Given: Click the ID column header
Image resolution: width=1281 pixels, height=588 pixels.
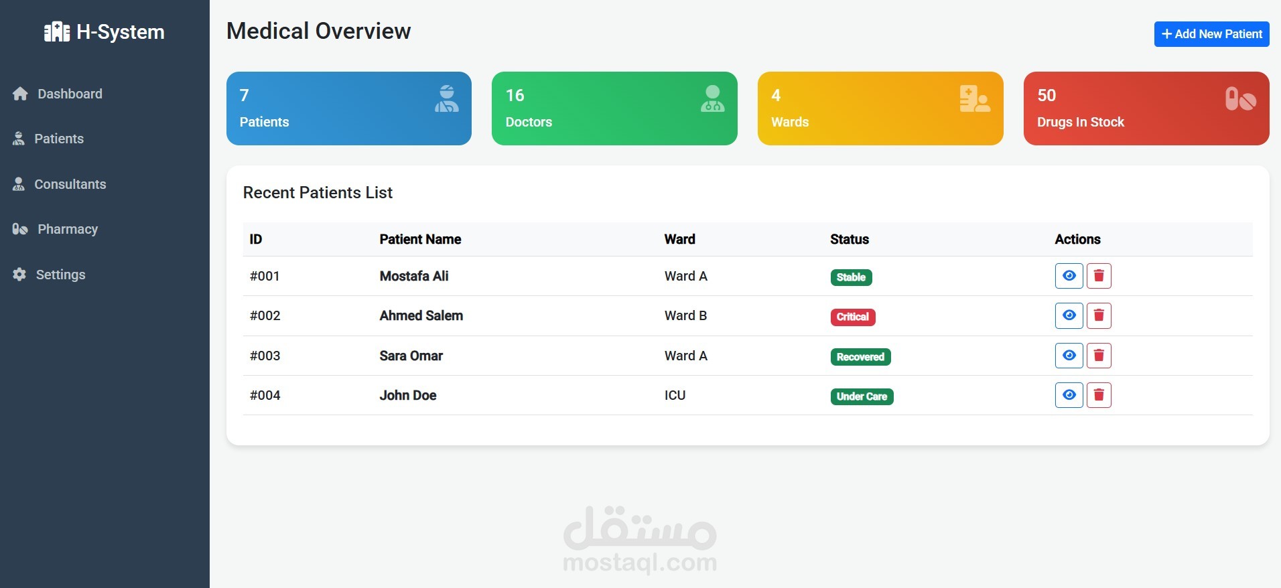Looking at the screenshot, I should (256, 239).
